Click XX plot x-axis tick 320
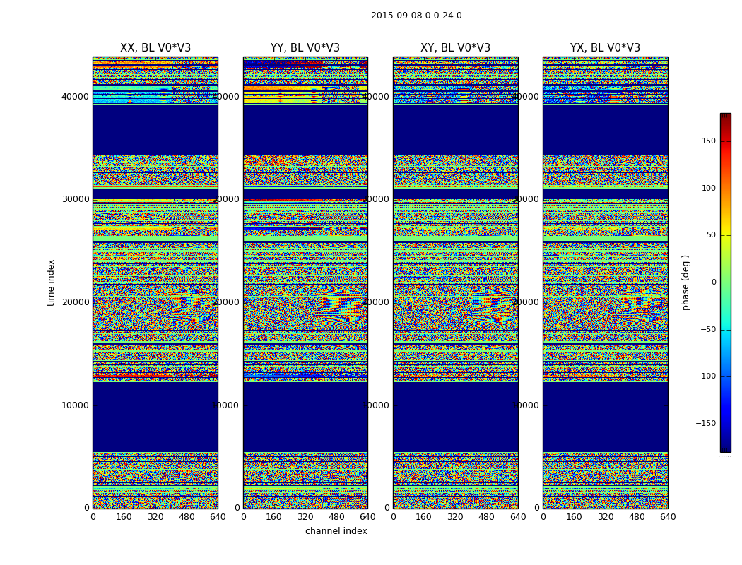The height and width of the screenshot is (565, 742). point(155,517)
